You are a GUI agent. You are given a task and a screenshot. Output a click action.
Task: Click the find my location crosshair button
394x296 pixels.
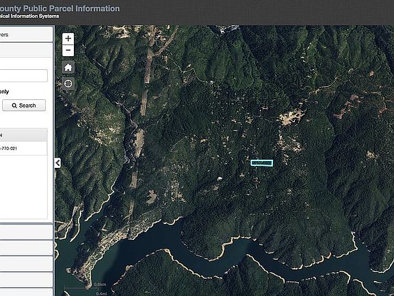pyautogui.click(x=68, y=84)
